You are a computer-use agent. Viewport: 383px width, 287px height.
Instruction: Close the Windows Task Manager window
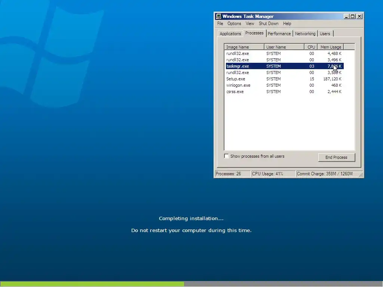[x=359, y=16]
